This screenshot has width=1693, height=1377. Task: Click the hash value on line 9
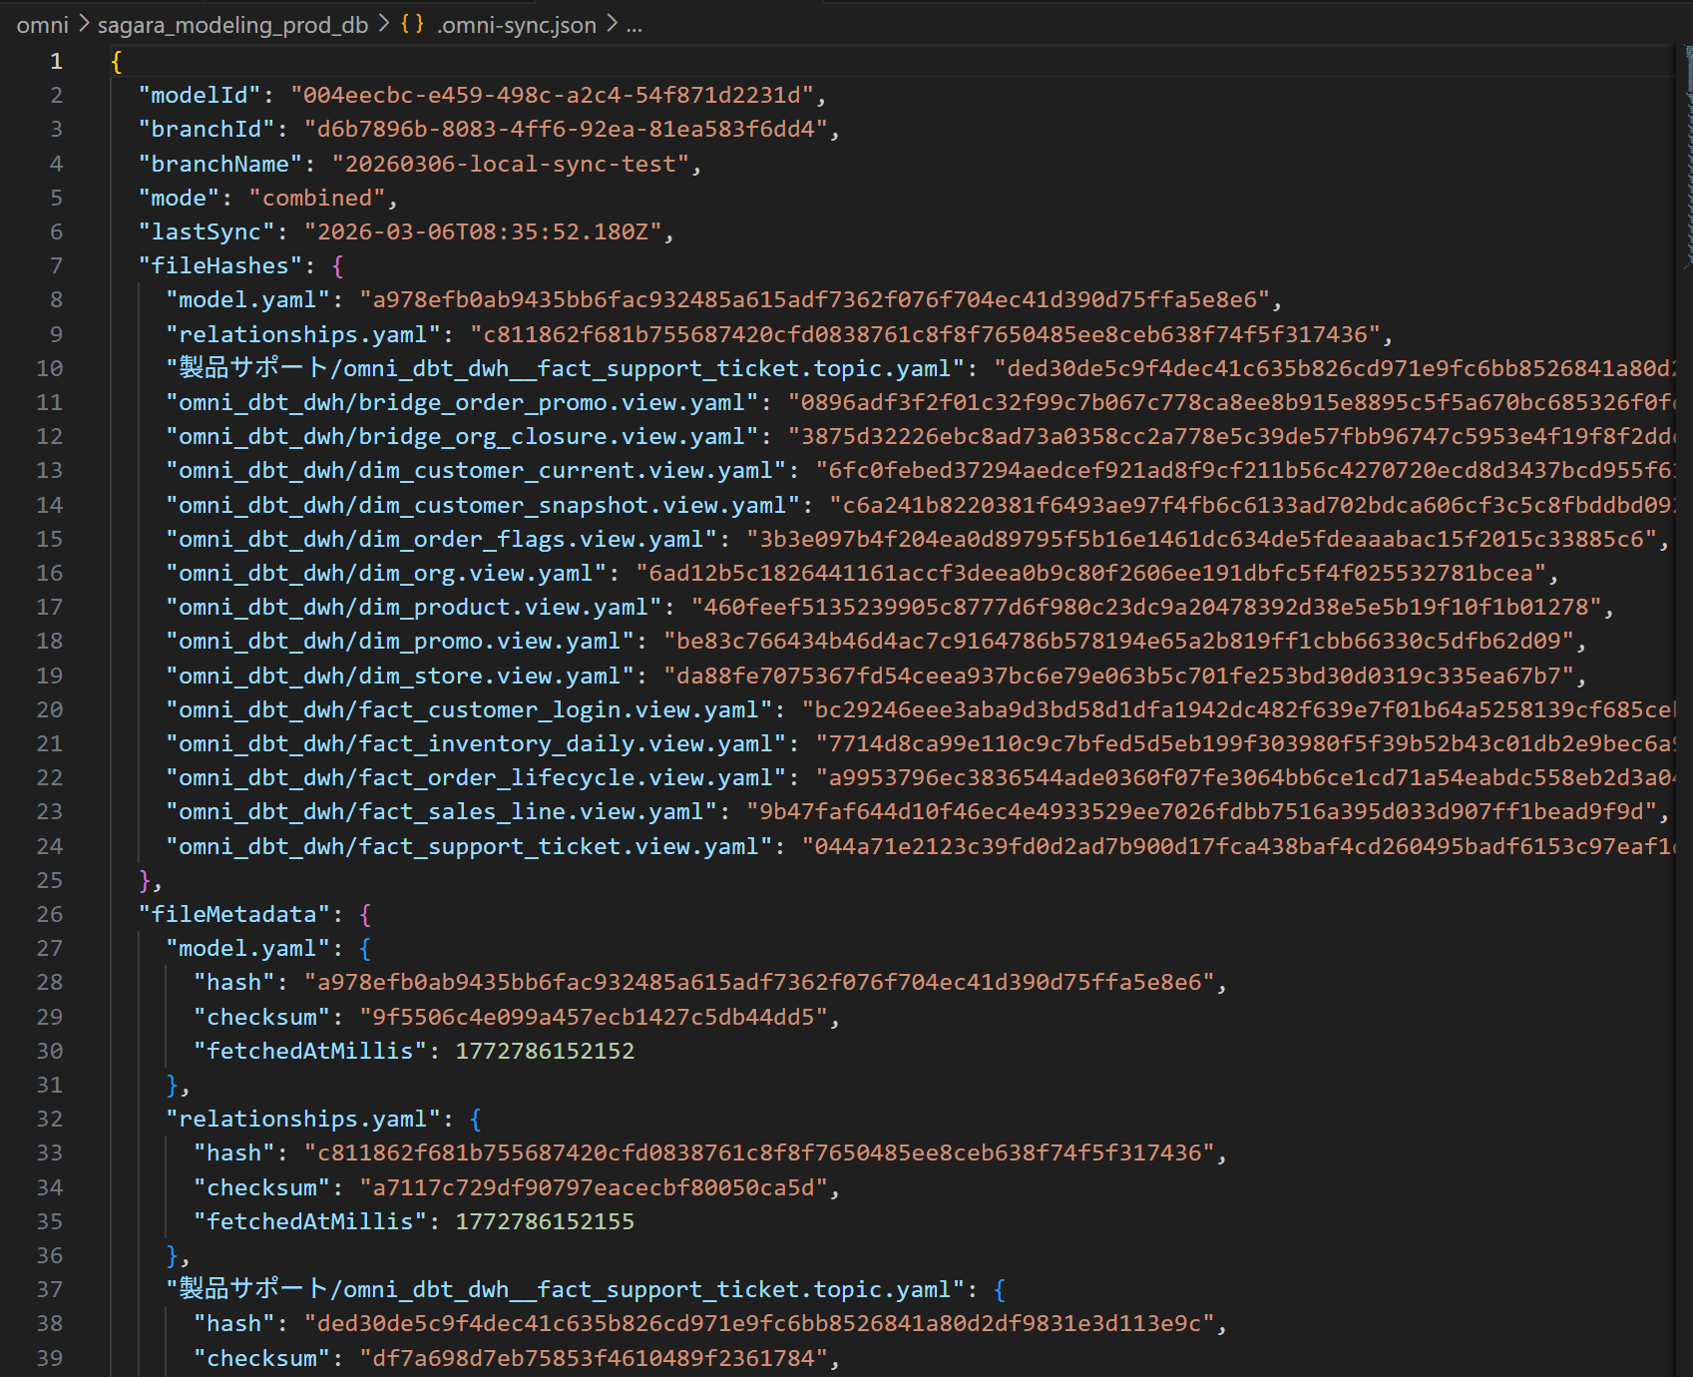click(926, 335)
